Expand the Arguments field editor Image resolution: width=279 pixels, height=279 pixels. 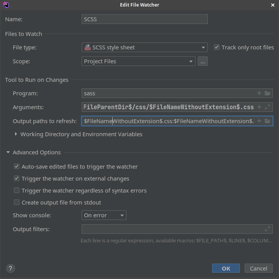(x=267, y=107)
